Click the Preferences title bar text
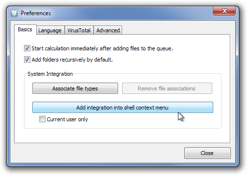The height and width of the screenshot is (176, 248). click(36, 13)
